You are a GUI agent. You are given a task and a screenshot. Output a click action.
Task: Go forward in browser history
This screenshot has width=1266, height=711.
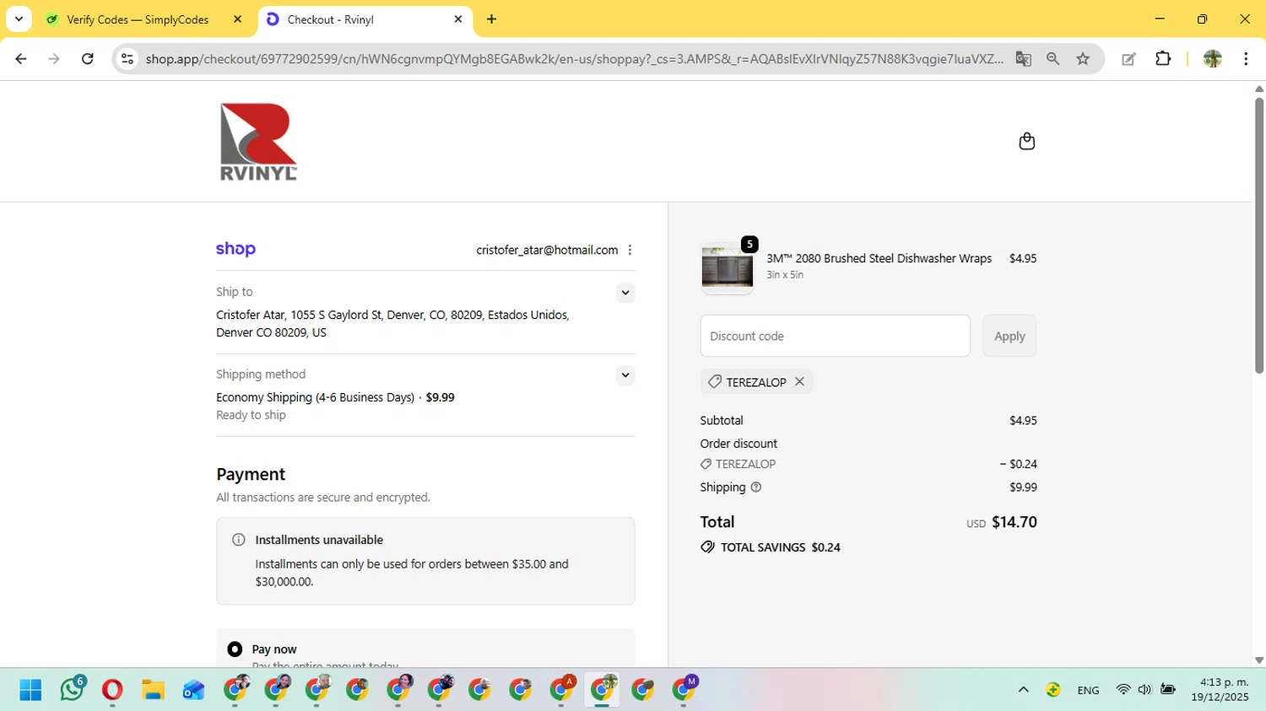[54, 59]
